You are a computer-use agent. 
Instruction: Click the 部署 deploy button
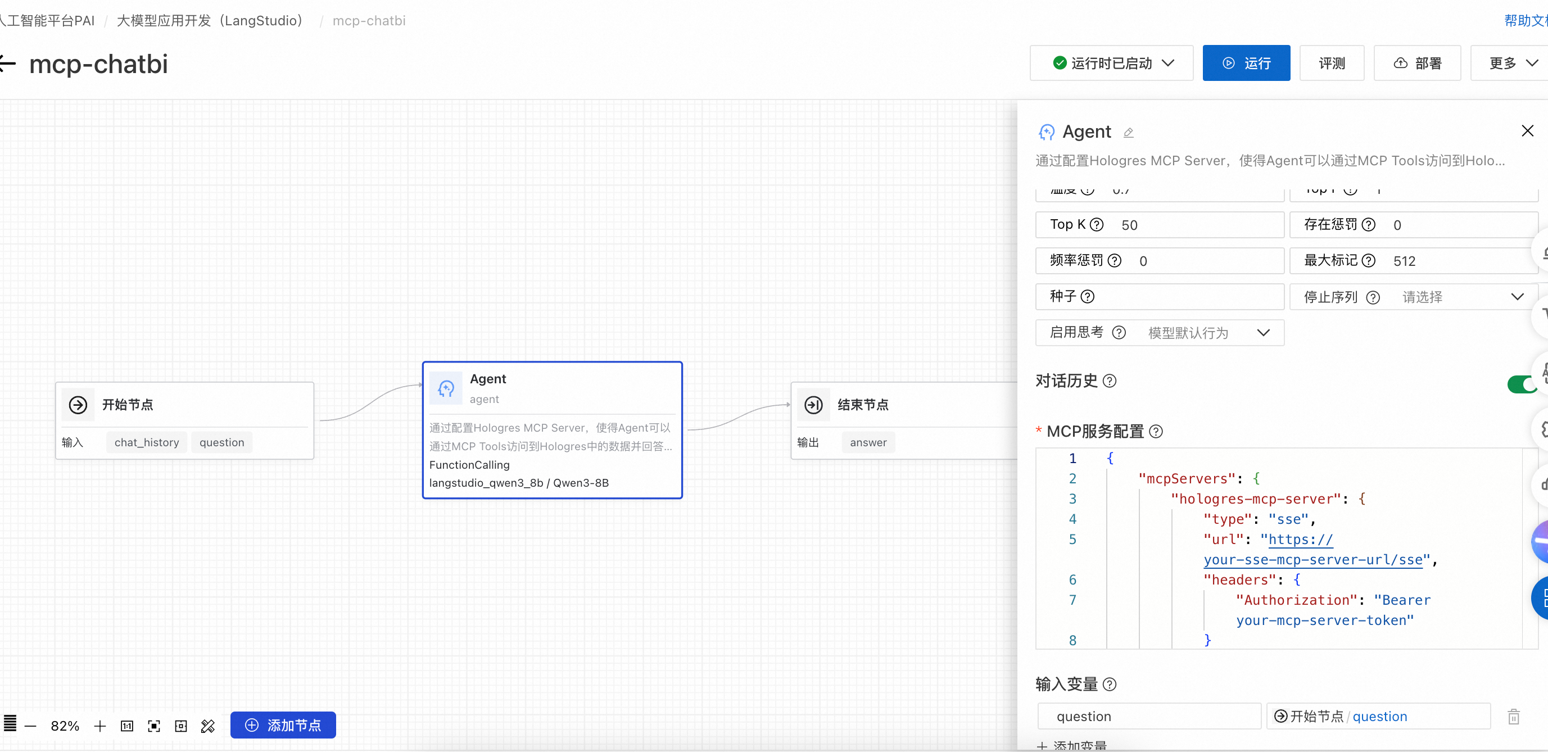pos(1417,63)
